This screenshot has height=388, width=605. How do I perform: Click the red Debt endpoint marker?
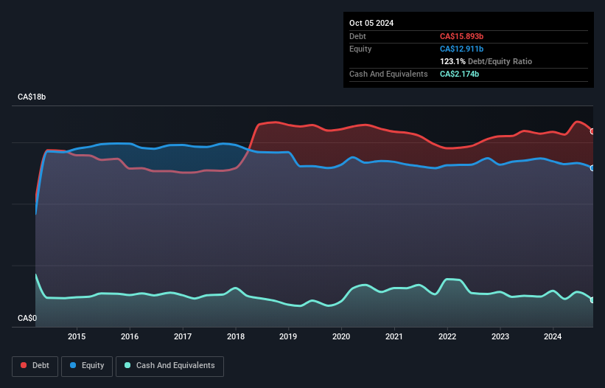point(592,131)
